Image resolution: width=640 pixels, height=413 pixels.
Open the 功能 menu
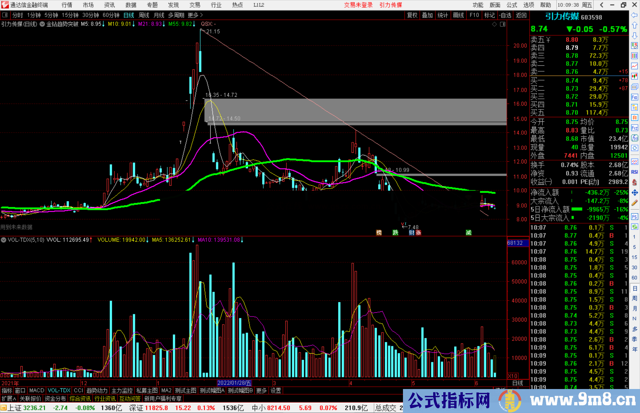pos(478,5)
